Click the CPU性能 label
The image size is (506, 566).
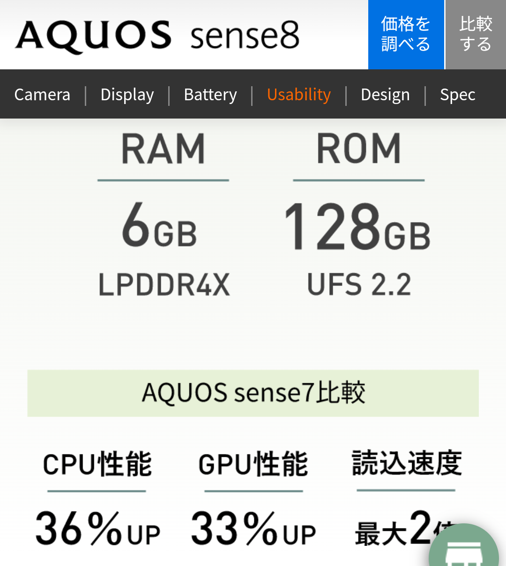(x=97, y=464)
